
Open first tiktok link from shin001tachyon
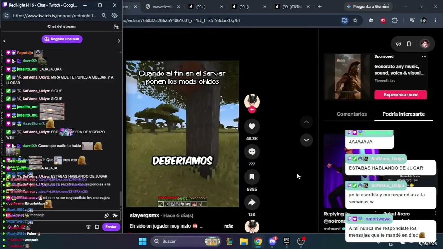tap(62, 179)
